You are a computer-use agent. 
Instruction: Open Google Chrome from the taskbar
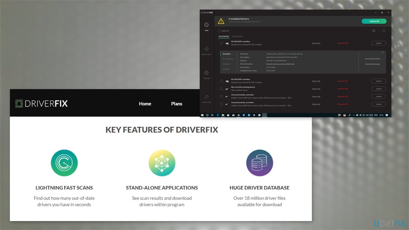pyautogui.click(x=238, y=115)
